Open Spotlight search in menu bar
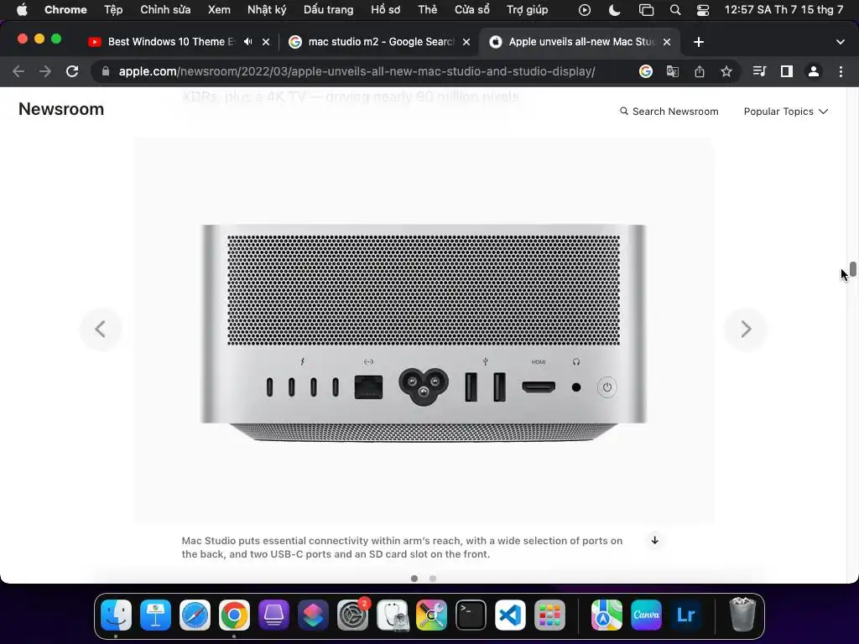 [675, 10]
